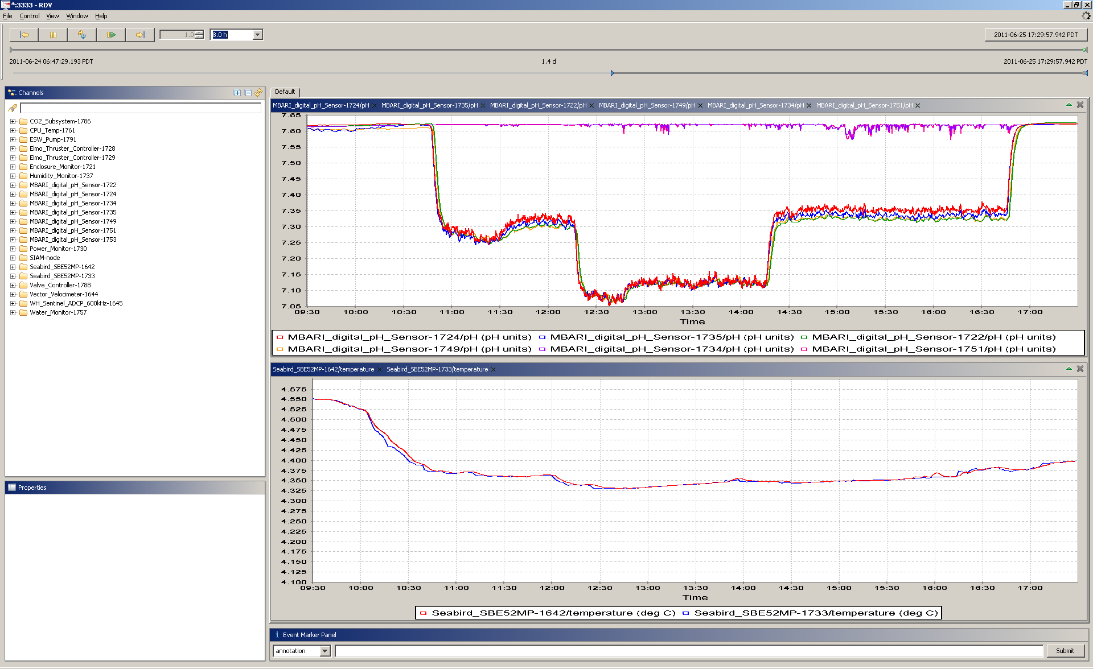The width and height of the screenshot is (1093, 669).
Task: Remove the pH_Sensor-1735/pH channel from the plot
Action: pos(483,105)
